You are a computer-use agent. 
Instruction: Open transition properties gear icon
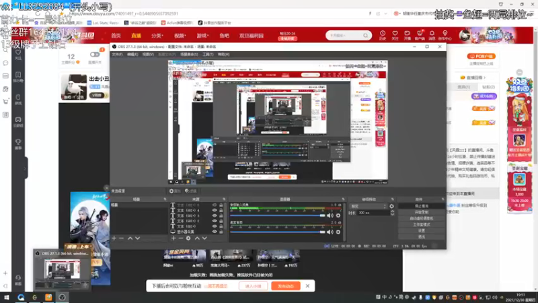click(392, 206)
